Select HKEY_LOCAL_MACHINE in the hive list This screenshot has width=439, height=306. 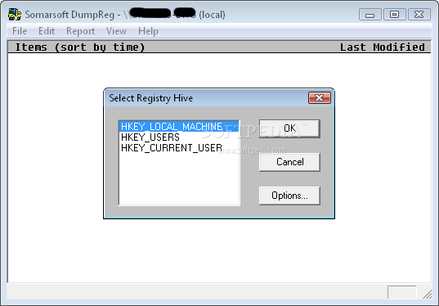click(179, 126)
